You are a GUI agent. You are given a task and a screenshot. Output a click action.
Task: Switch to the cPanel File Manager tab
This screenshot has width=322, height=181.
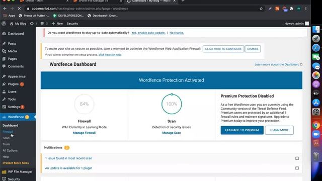97,1
